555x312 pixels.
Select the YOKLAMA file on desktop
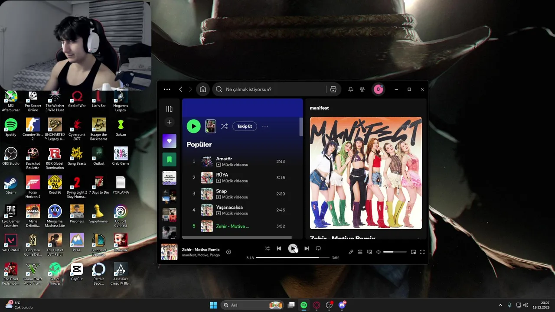point(121,185)
